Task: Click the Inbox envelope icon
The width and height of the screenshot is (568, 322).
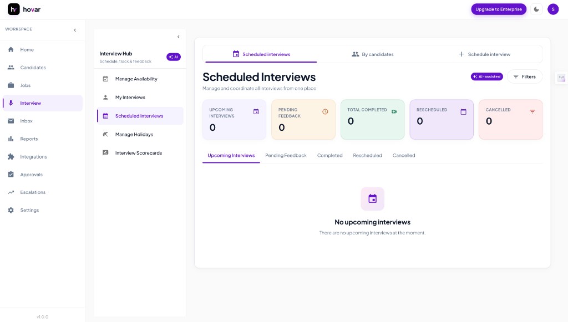Action: pos(11,121)
